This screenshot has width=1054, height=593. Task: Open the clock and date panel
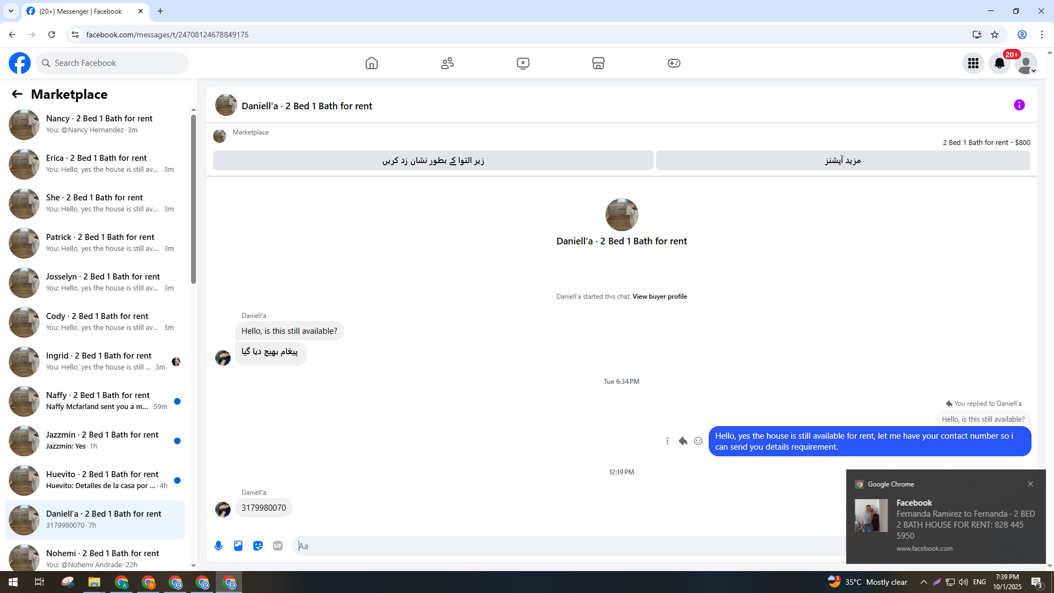pos(1007,582)
